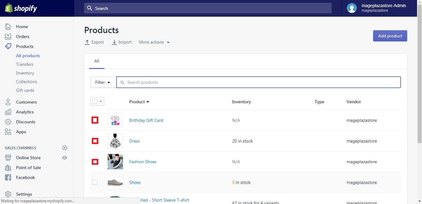
Task: Open Inventory submenu item
Action: point(25,73)
